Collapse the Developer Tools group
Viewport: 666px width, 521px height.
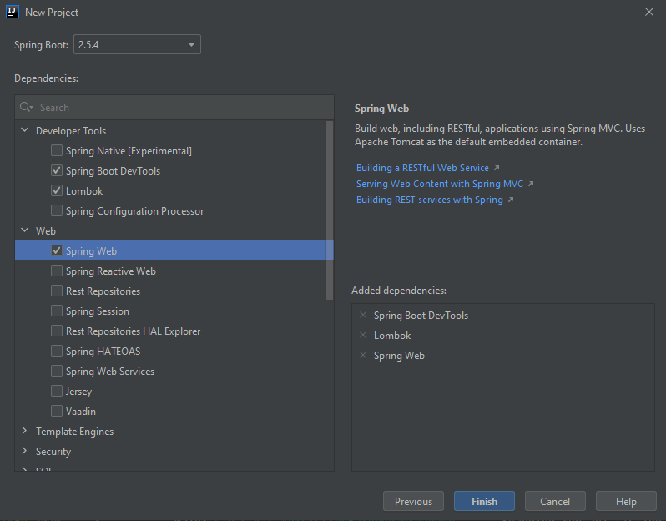pos(23,131)
